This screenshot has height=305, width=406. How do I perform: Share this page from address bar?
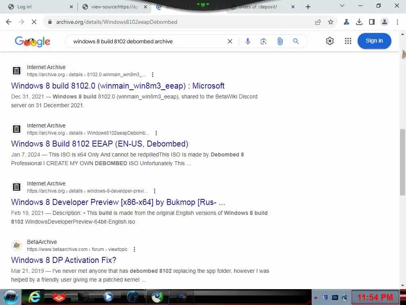tap(318, 22)
